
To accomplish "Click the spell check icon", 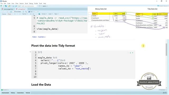I will point(23,12).
